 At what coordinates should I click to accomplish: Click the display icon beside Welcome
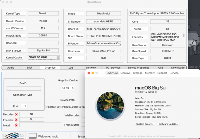point(32,136)
